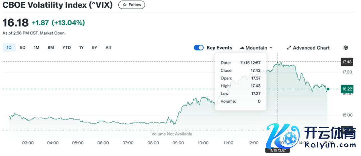This screenshot has height=156, width=361.
Task: Click the CBOE Volatility Index (^VIX) title
Action: 57,5
